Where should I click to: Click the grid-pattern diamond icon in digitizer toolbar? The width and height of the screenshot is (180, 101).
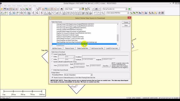[29, 13]
